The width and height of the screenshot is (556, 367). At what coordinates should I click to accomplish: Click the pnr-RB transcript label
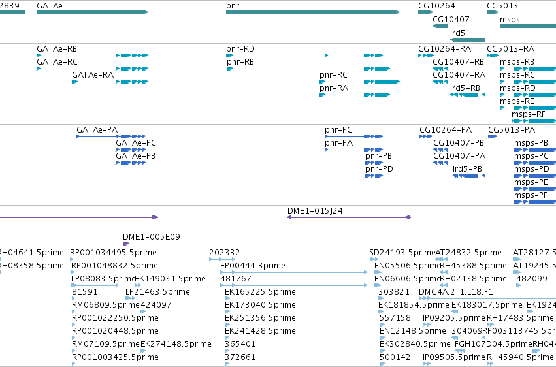[240, 62]
